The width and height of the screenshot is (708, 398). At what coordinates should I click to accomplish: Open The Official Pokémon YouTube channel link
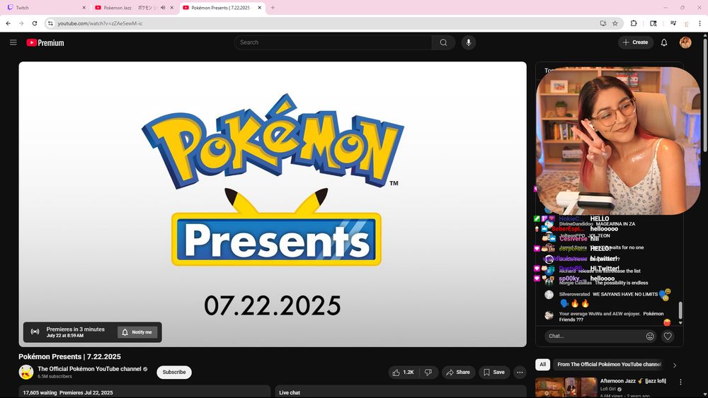pos(89,369)
